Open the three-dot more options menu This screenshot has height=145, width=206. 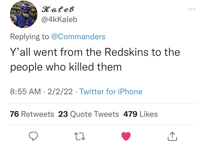tap(192, 9)
